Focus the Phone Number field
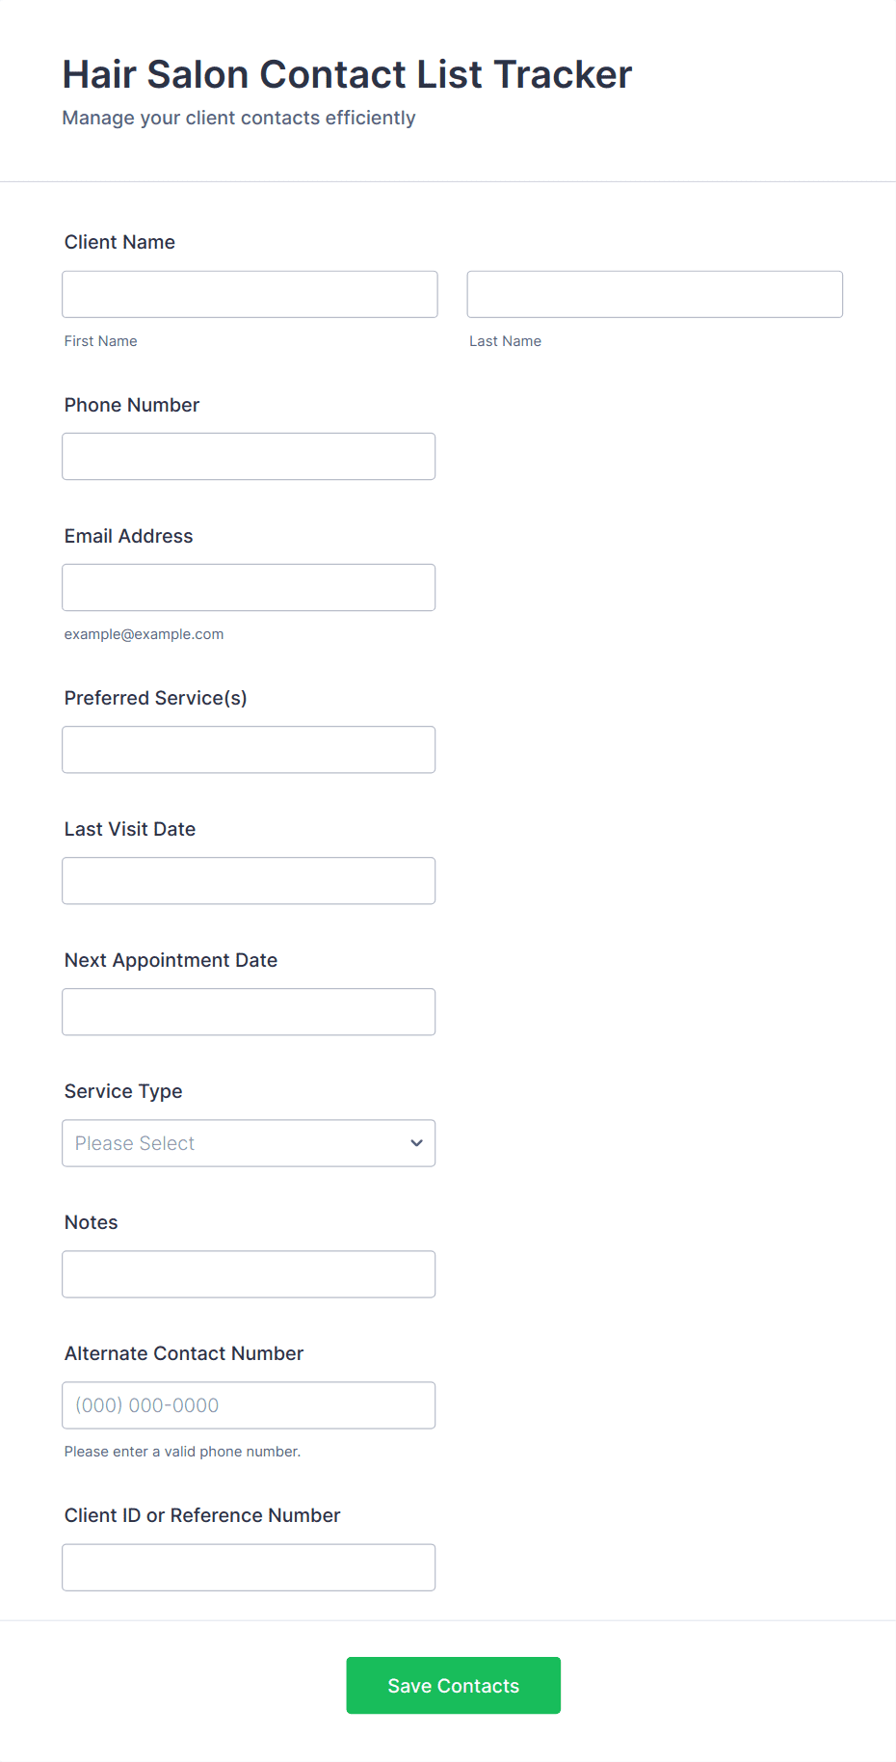Image resolution: width=896 pixels, height=1762 pixels. point(249,456)
